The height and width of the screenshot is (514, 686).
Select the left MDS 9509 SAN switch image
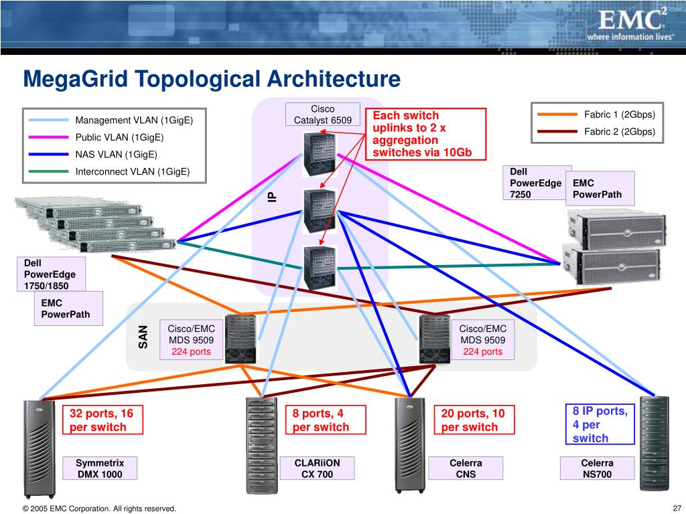241,339
